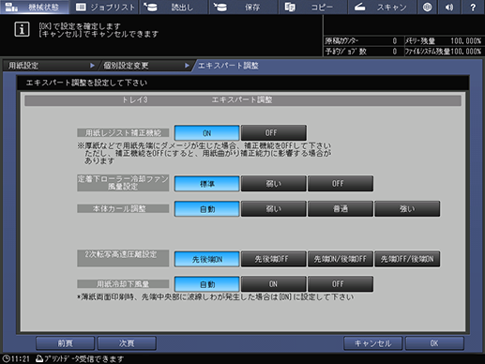Image resolution: width=485 pixels, height=364 pixels.
Task: Set 用紙レジスト補正機能 to OFF
Action: pyautogui.click(x=274, y=133)
